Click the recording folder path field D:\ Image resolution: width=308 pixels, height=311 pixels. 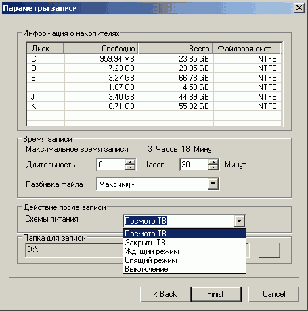click(x=74, y=250)
